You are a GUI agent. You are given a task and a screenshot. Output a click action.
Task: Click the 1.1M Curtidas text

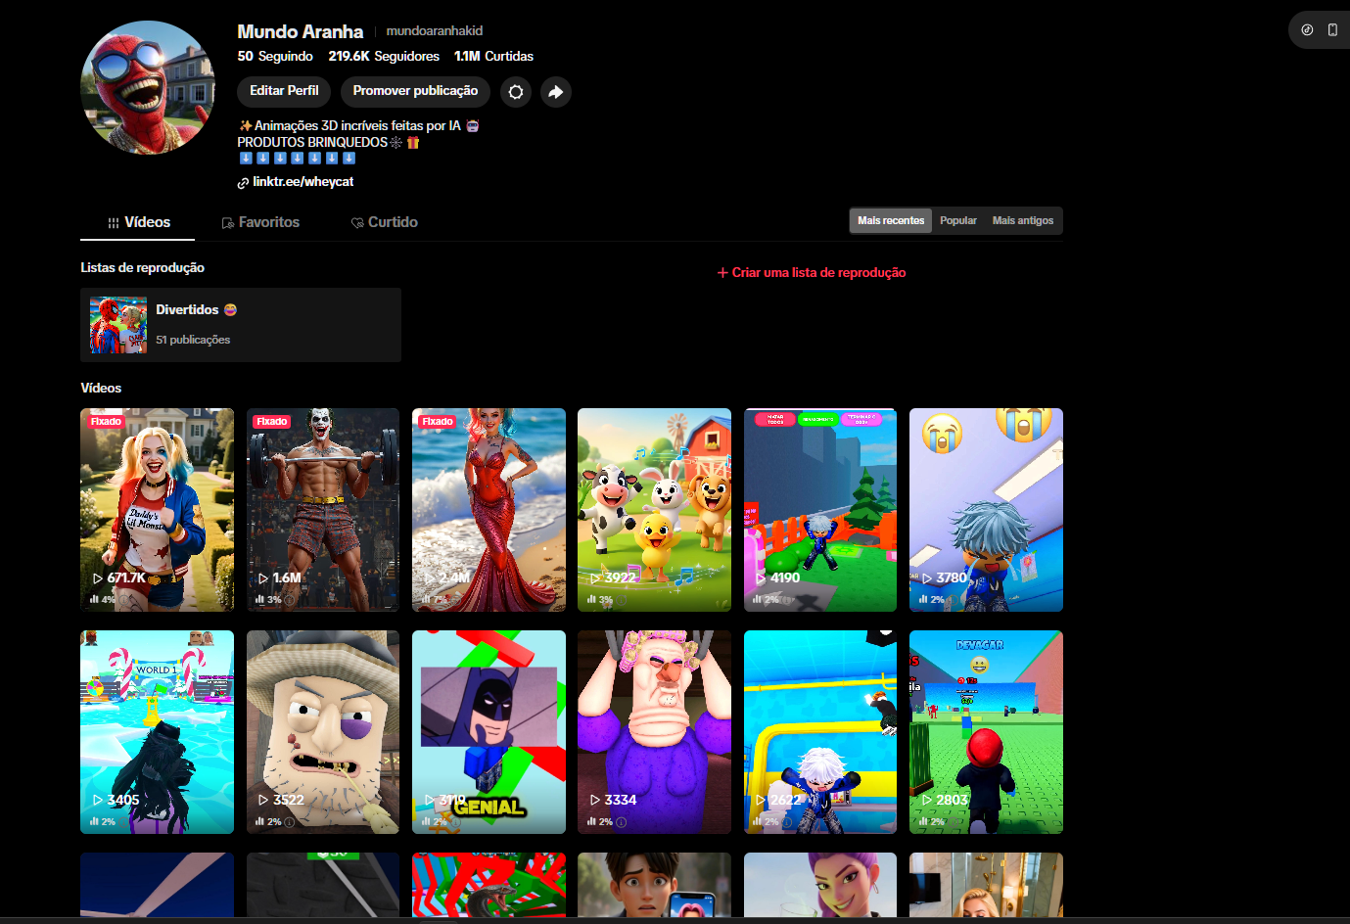pyautogui.click(x=493, y=57)
